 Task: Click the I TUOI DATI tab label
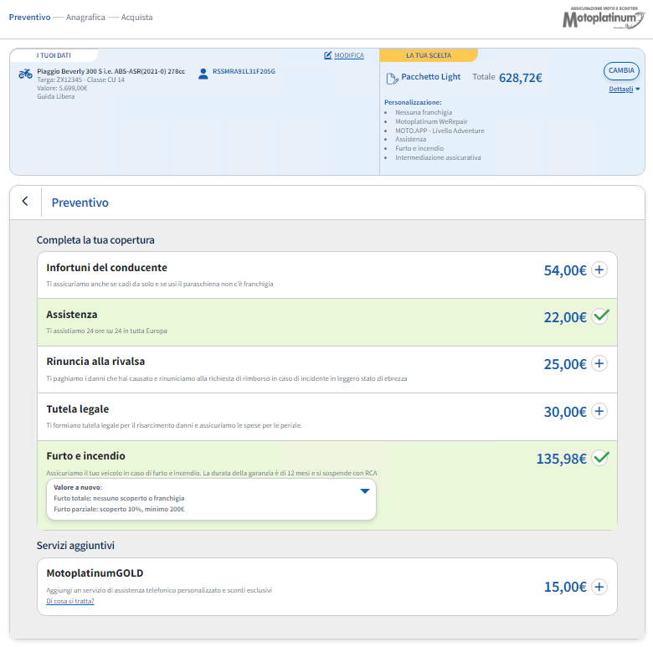(x=54, y=55)
